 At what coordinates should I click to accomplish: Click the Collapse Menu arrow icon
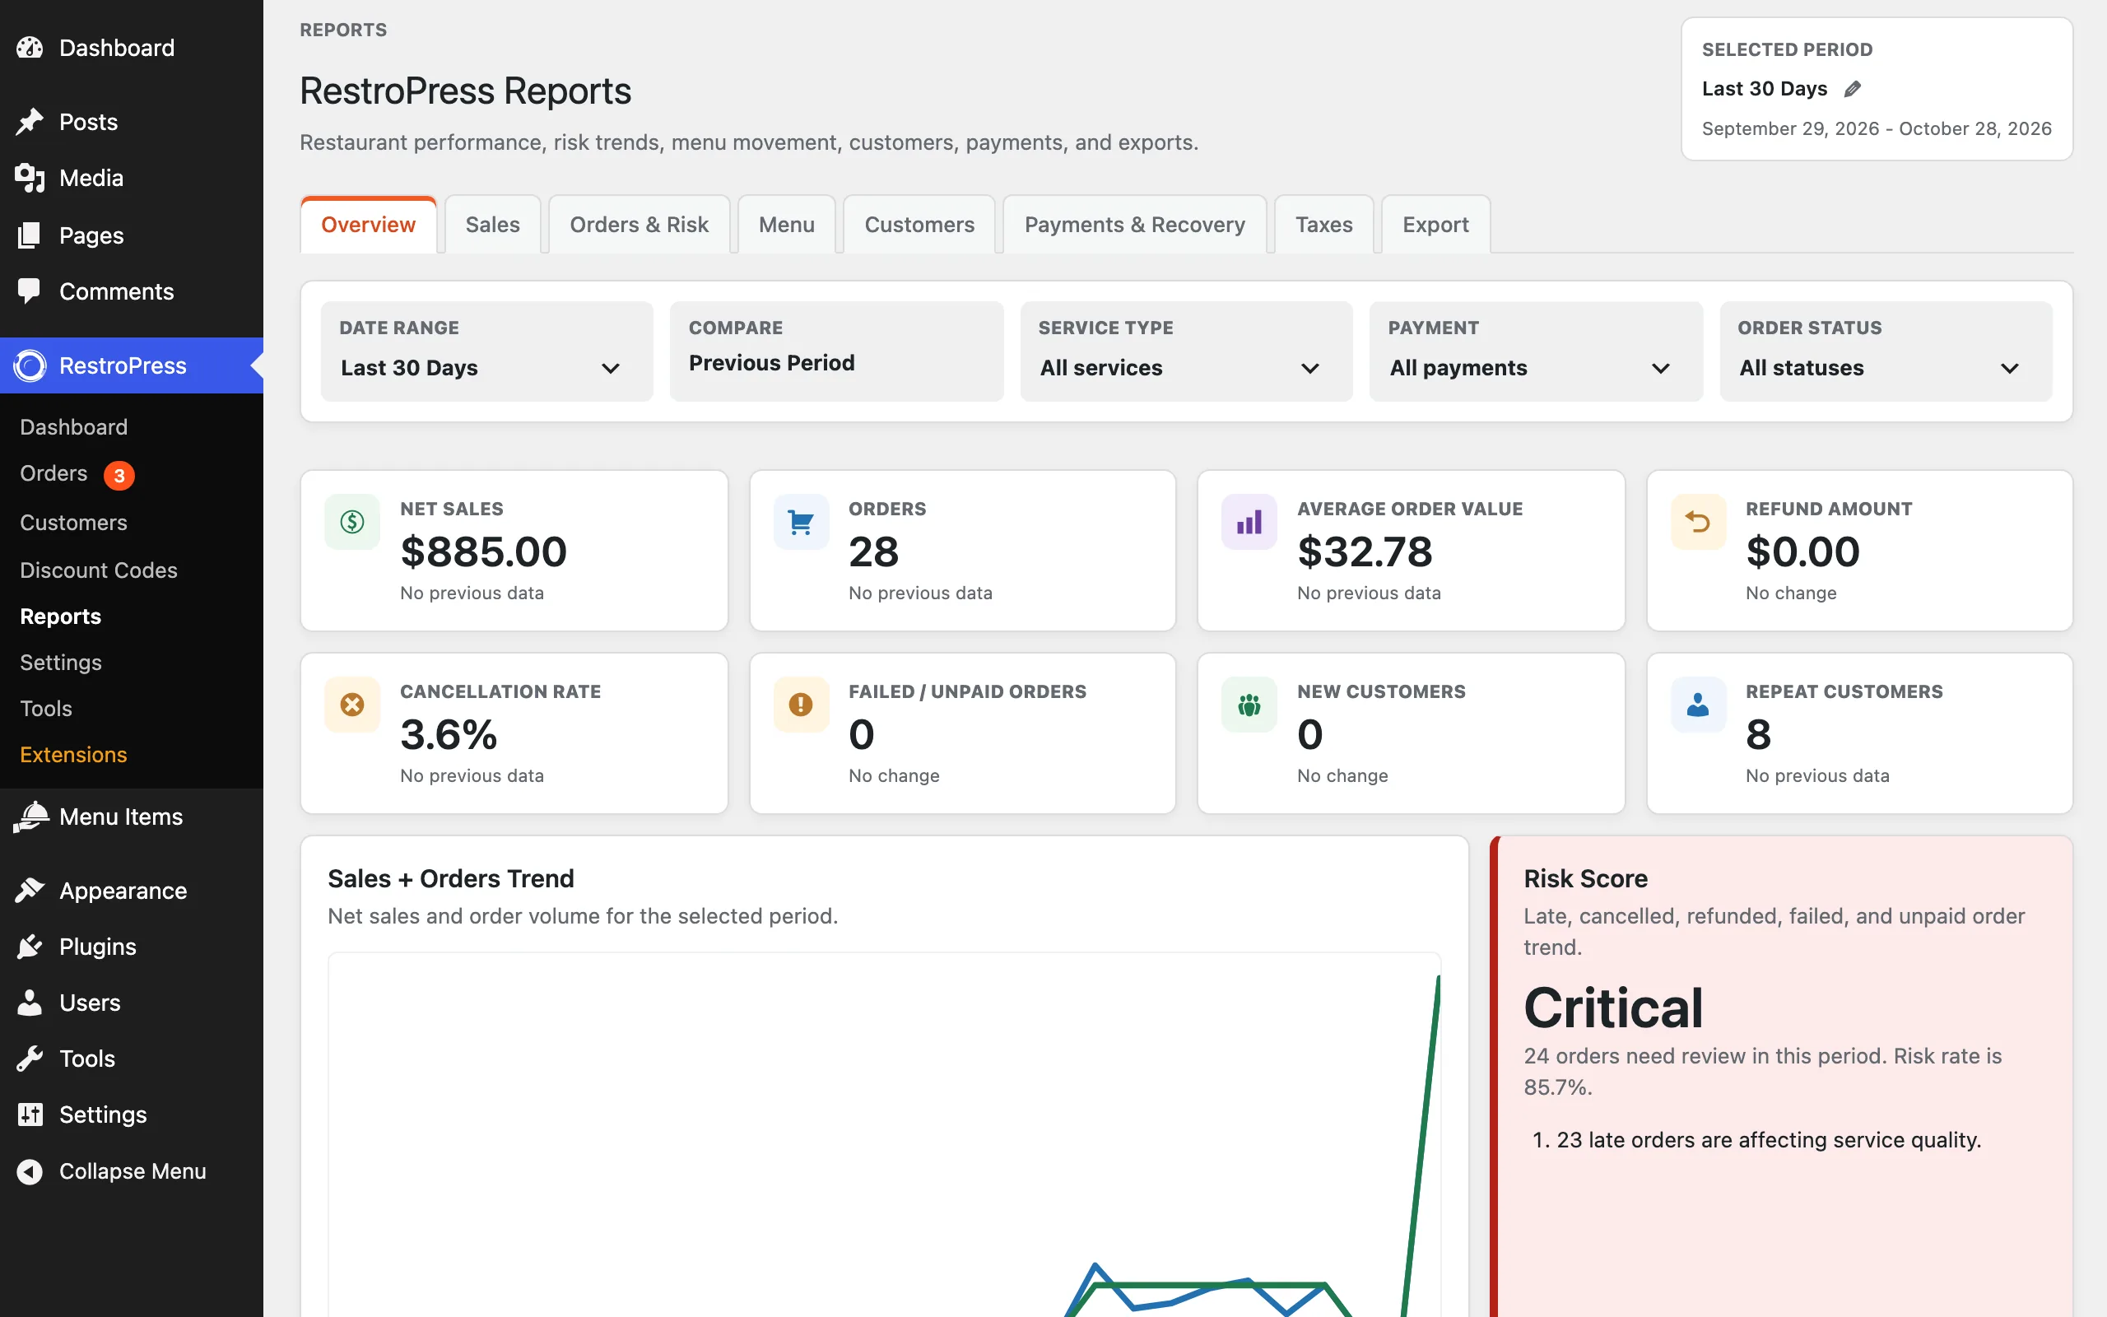tap(30, 1171)
